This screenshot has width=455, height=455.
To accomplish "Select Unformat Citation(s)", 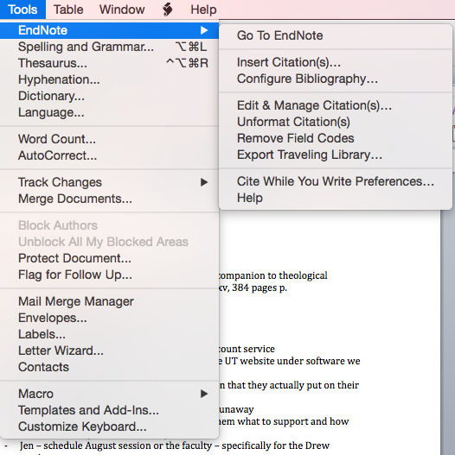I will tap(336, 122).
